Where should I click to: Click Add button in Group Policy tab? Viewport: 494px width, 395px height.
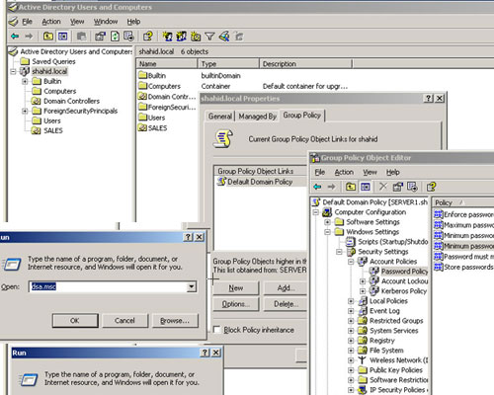coord(286,288)
